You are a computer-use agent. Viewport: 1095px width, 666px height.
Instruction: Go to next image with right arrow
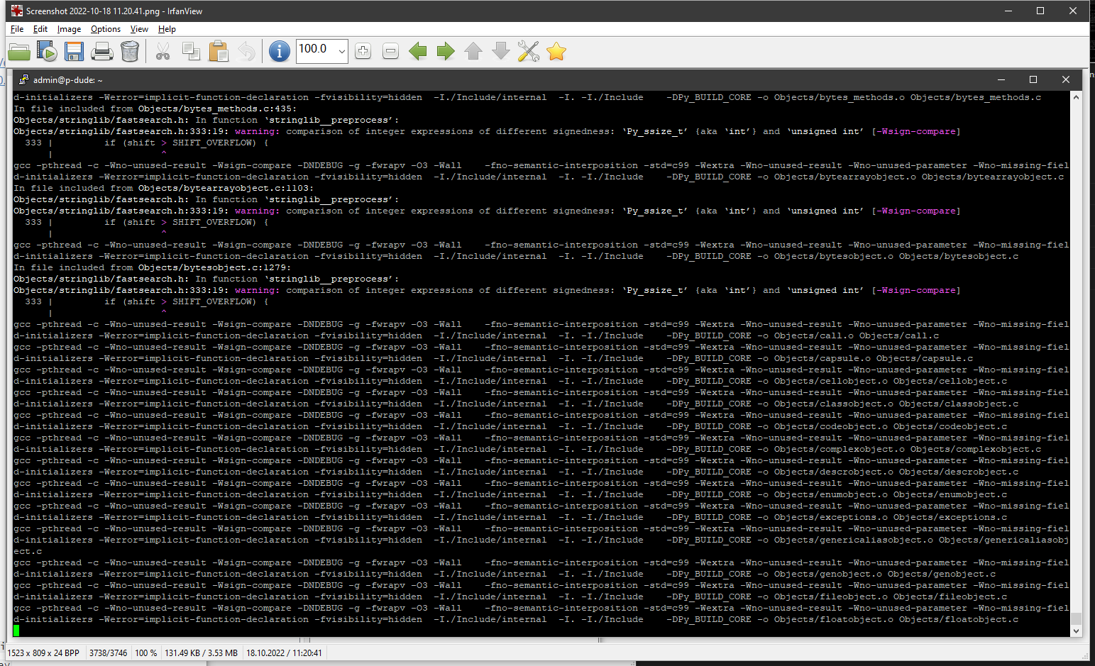(446, 51)
